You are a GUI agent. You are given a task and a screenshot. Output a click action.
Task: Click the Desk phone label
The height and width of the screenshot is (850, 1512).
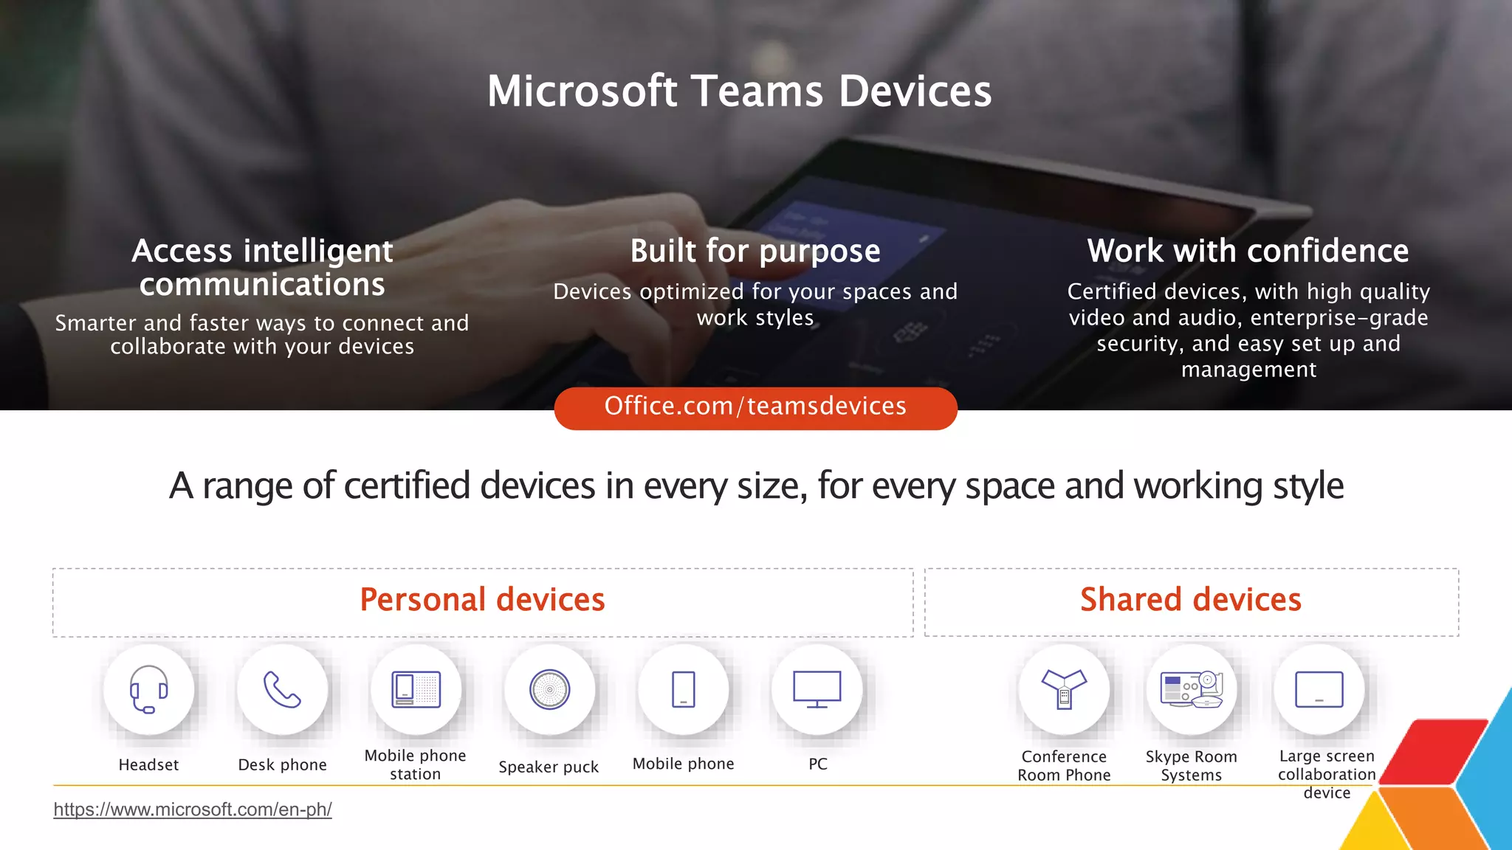[282, 765]
